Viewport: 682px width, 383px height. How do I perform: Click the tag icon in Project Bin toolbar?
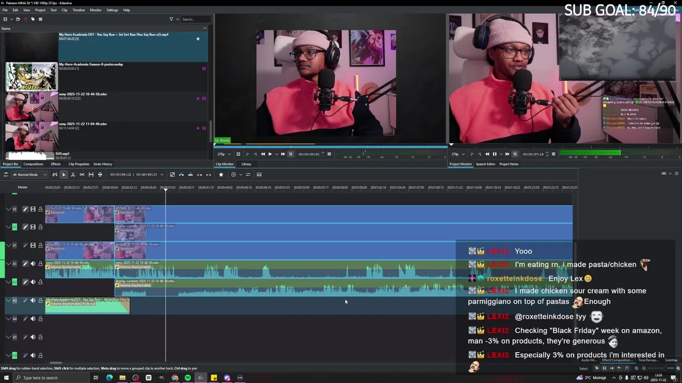click(x=33, y=19)
